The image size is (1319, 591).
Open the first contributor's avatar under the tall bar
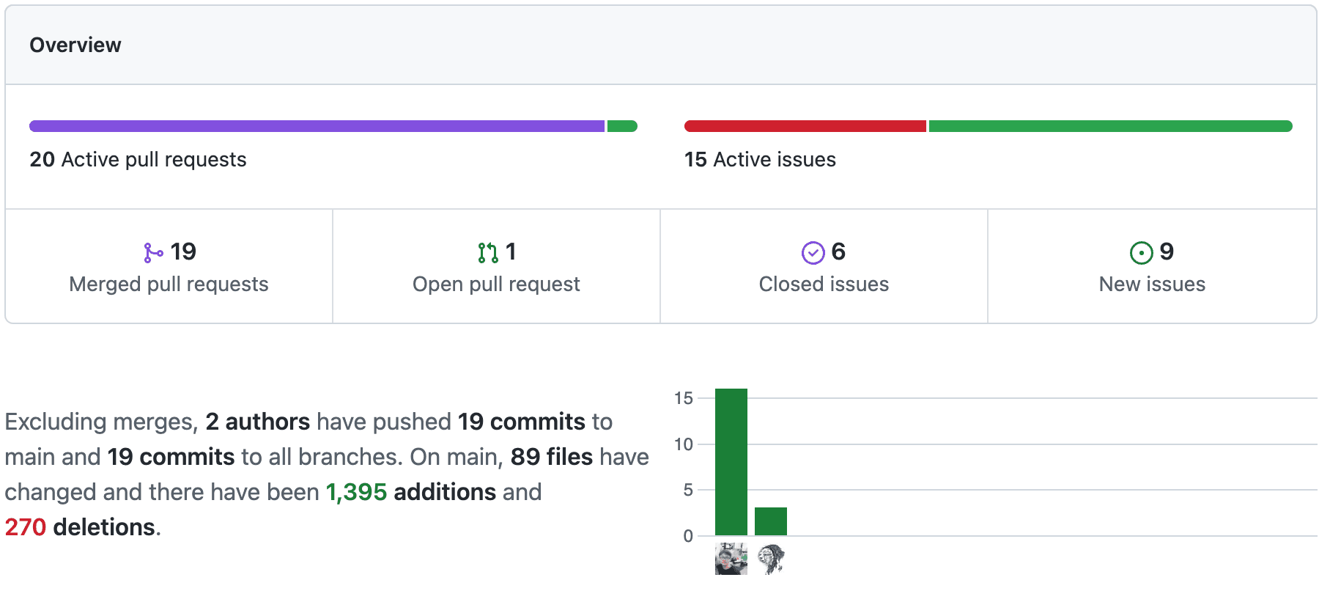click(731, 559)
